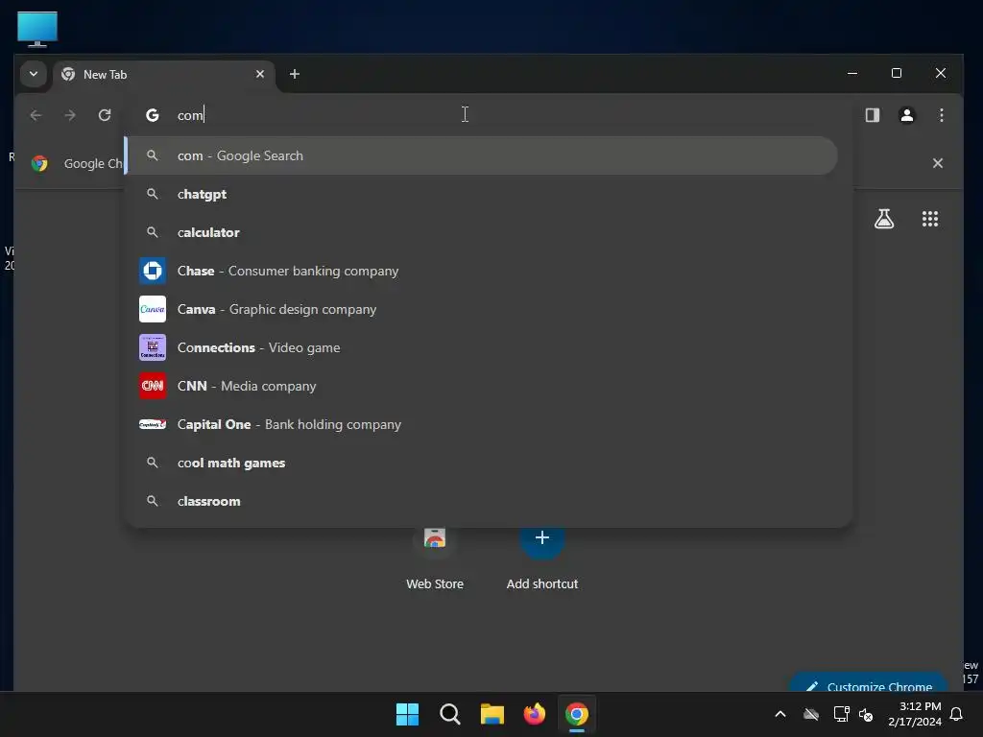This screenshot has width=983, height=737.
Task: Choose the Chase banking suggestion
Action: [x=482, y=271]
